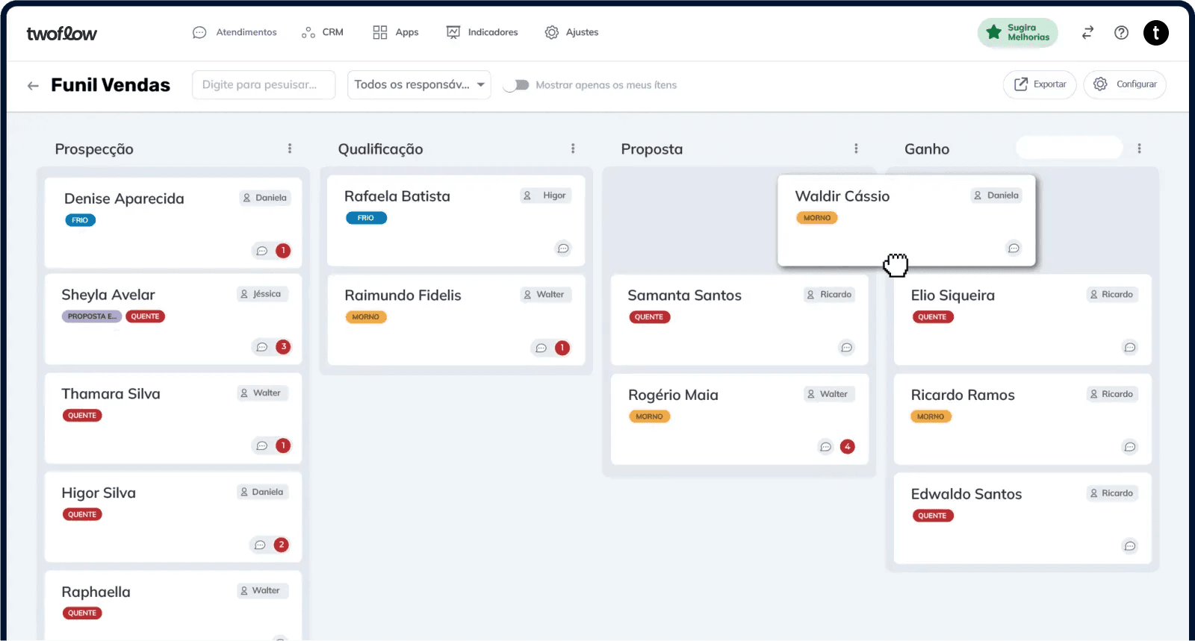Open the Ajustes menu
The width and height of the screenshot is (1195, 641).
[x=571, y=32]
